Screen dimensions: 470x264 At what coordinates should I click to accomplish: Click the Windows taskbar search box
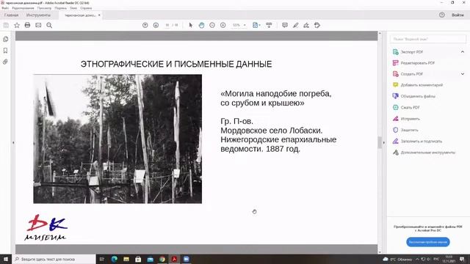point(54,259)
